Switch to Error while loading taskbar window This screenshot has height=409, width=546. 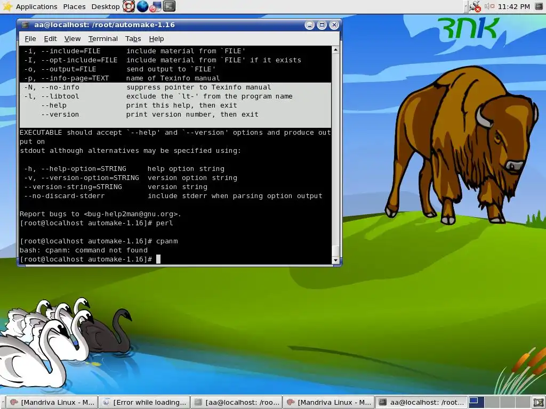(144, 403)
